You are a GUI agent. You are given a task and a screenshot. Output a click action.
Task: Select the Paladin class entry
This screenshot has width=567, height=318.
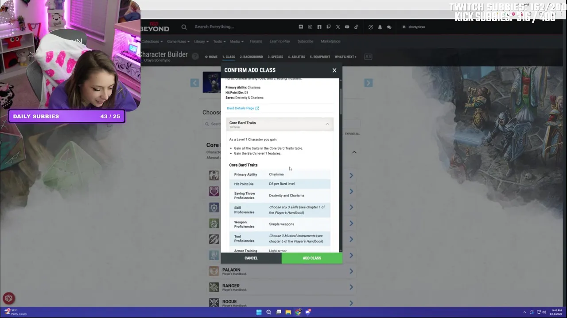(x=282, y=271)
